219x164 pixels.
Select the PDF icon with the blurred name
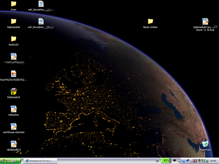pos(13,57)
